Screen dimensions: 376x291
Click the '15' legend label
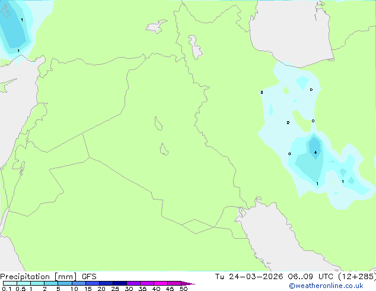(x=88, y=289)
